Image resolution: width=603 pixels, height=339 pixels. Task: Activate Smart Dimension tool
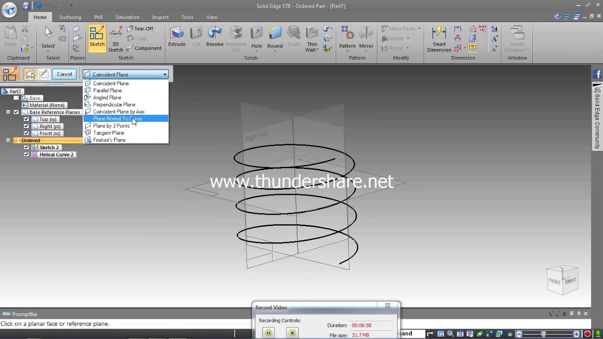click(x=439, y=40)
